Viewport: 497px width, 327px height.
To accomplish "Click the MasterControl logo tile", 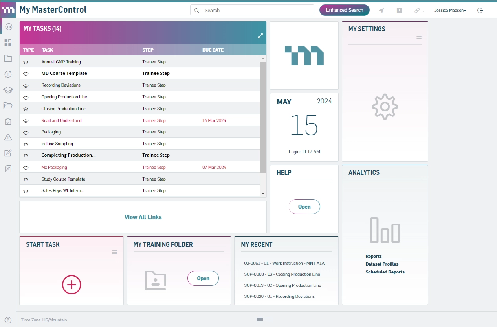I will tap(304, 55).
